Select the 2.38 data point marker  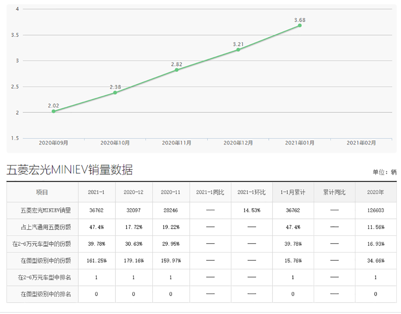(x=115, y=93)
